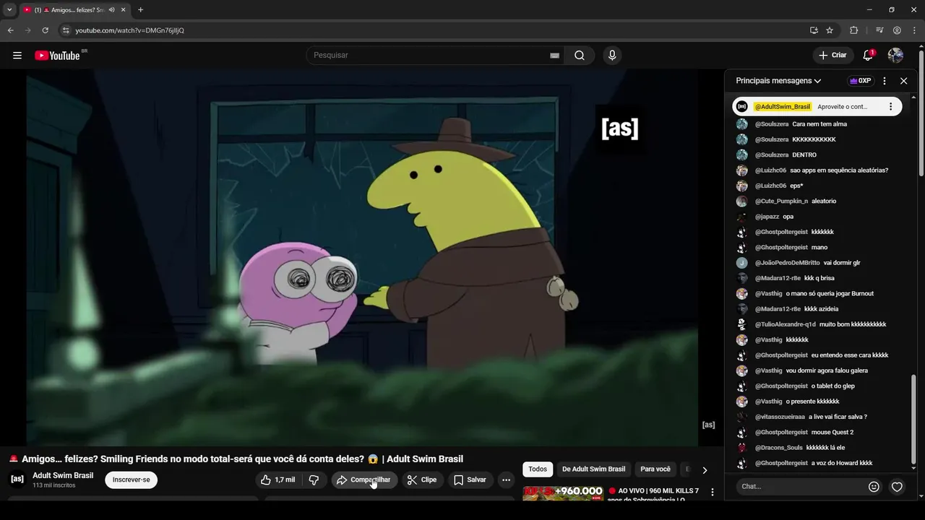The image size is (925, 520).
Task: Open the Chrome three-dot menu
Action: pos(913,30)
